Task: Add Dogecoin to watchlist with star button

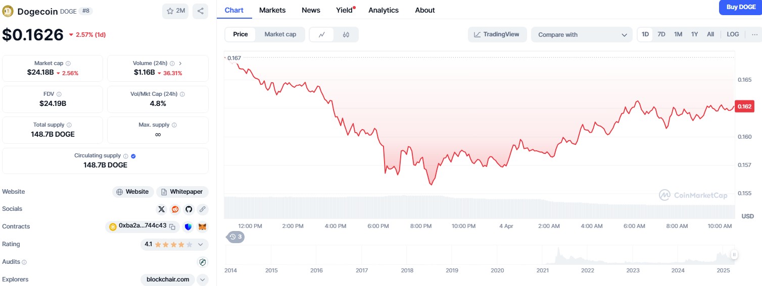Action: [x=175, y=11]
